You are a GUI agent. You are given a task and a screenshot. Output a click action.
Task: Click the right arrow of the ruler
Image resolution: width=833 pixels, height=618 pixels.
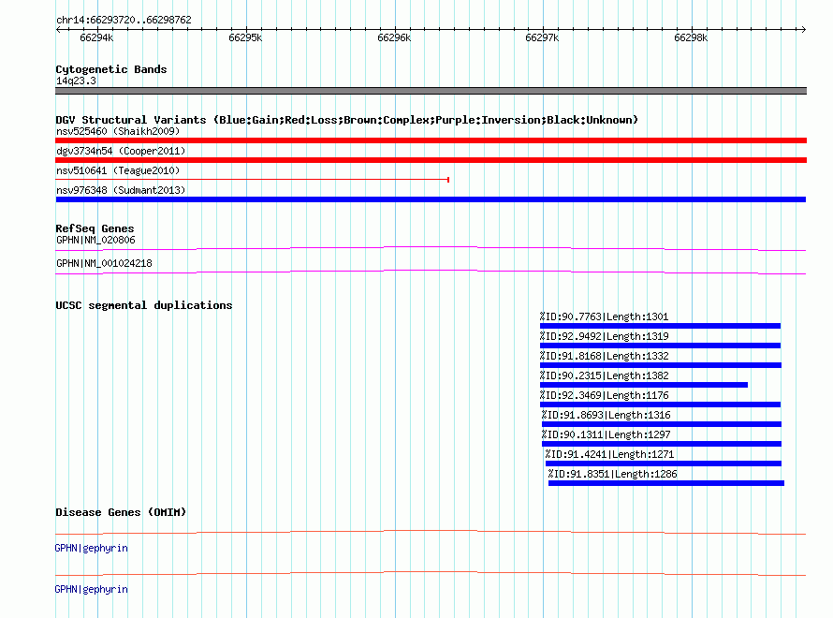803,29
